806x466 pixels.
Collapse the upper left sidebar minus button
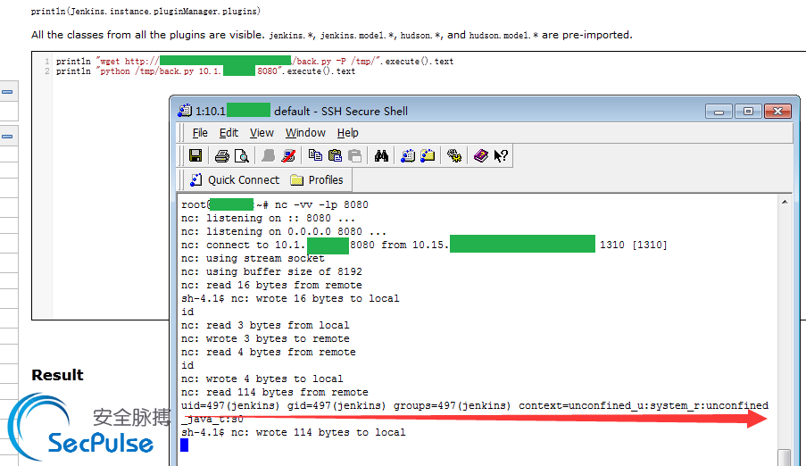[x=7, y=92]
